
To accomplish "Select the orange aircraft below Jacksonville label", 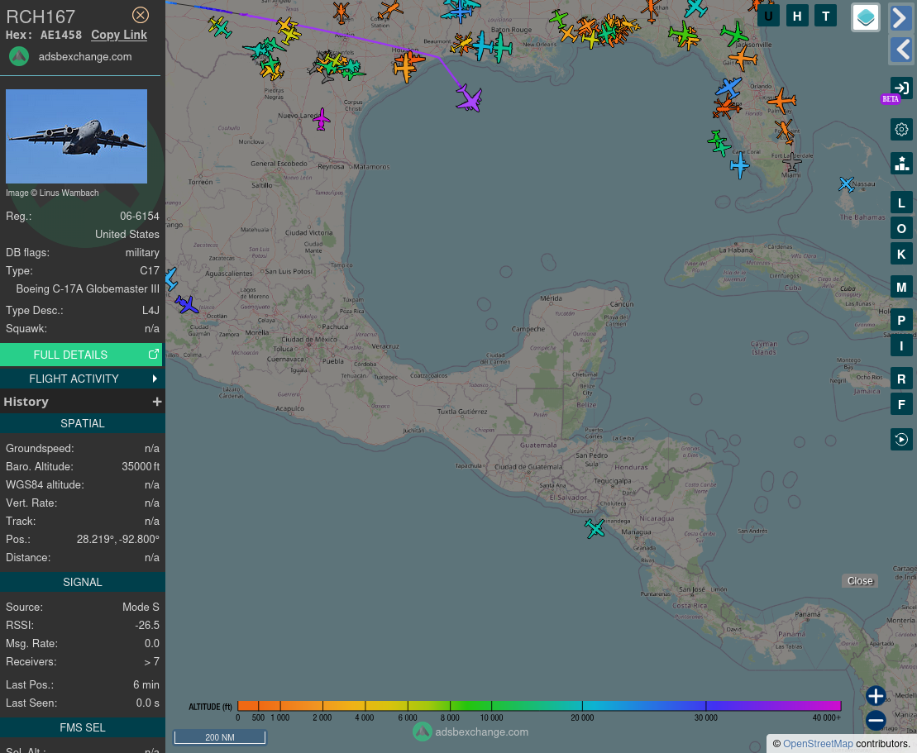I will pyautogui.click(x=743, y=59).
